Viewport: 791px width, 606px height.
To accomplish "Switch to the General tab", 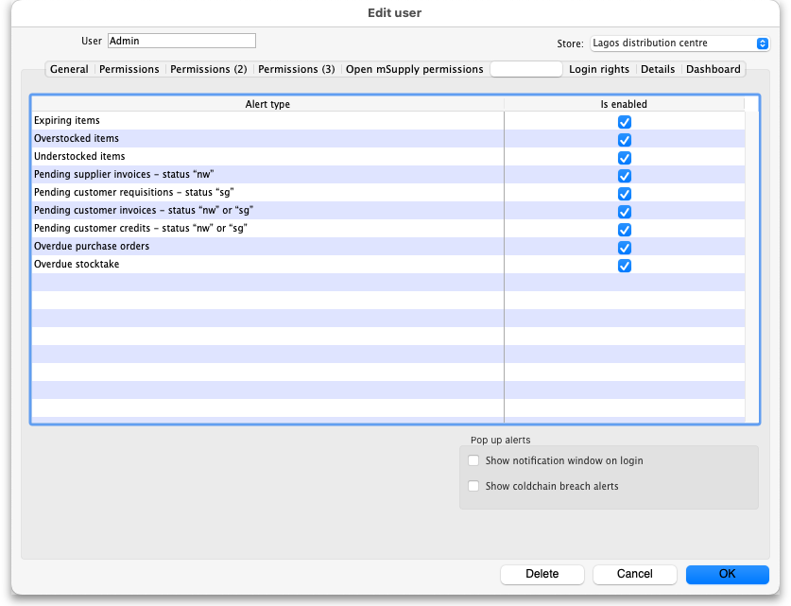I will click(x=69, y=69).
